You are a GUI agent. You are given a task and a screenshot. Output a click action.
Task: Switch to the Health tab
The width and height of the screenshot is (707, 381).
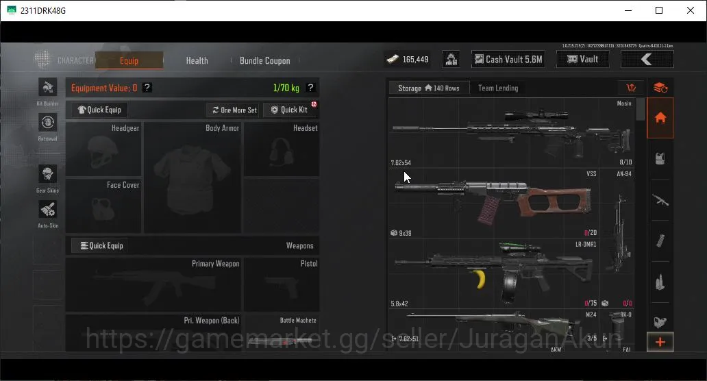(x=197, y=60)
